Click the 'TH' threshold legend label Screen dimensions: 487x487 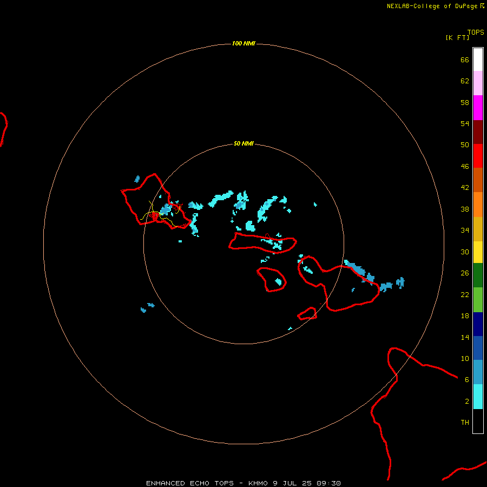coord(465,423)
